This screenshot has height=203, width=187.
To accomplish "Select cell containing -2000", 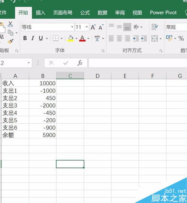I will coord(43,105).
